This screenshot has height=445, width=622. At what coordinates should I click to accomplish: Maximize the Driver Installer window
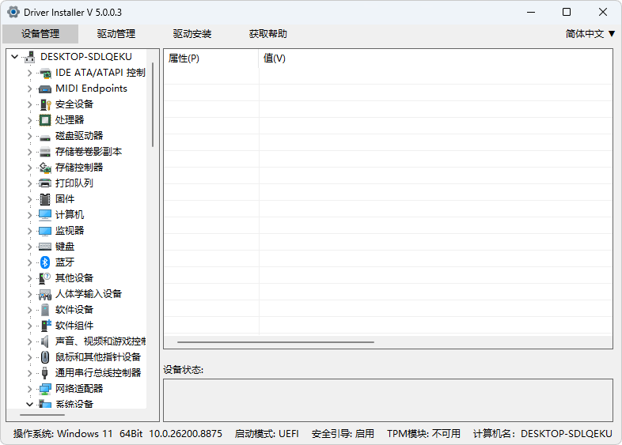567,13
